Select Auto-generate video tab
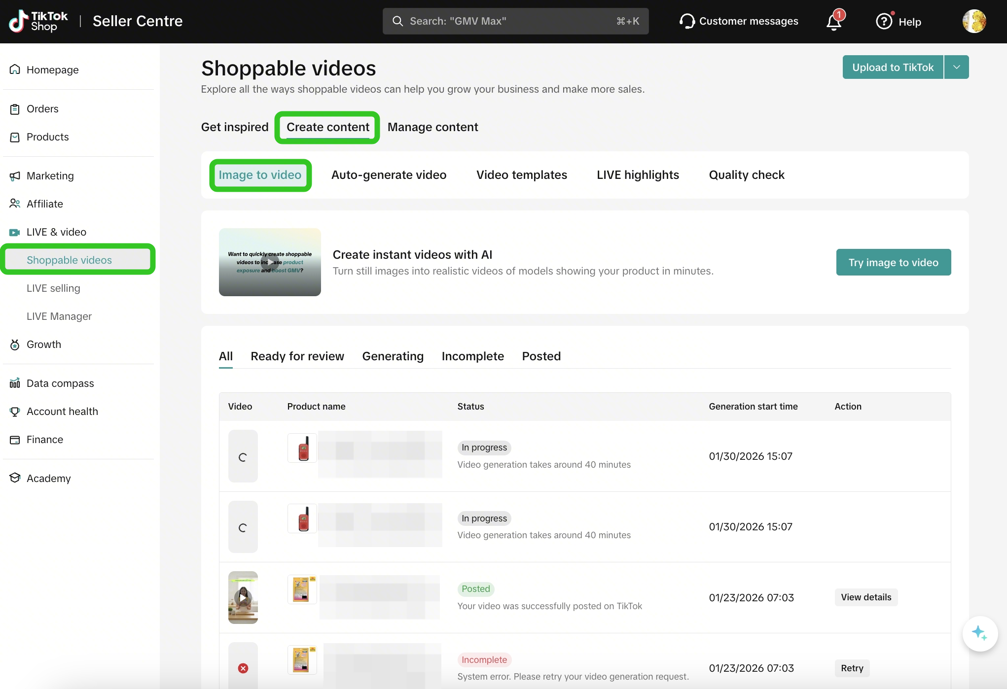The height and width of the screenshot is (689, 1007). pyautogui.click(x=389, y=175)
